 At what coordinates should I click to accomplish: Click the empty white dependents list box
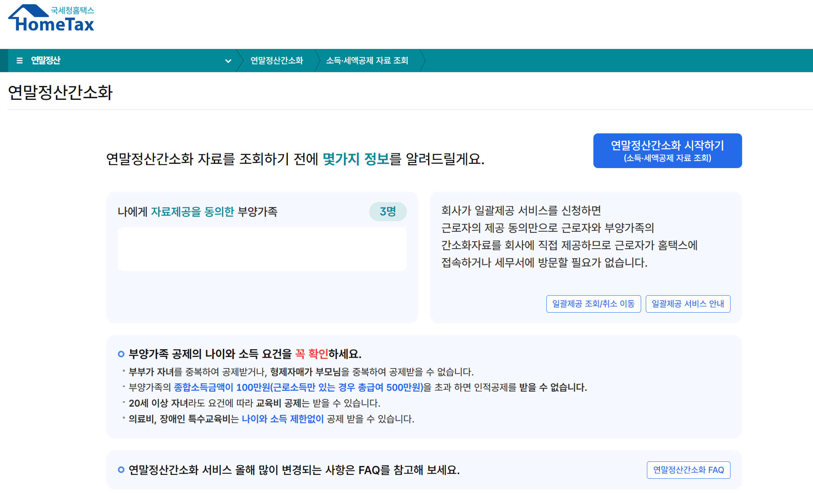pyautogui.click(x=262, y=249)
